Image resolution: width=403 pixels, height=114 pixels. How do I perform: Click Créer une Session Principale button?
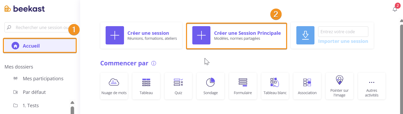[x=236, y=36]
